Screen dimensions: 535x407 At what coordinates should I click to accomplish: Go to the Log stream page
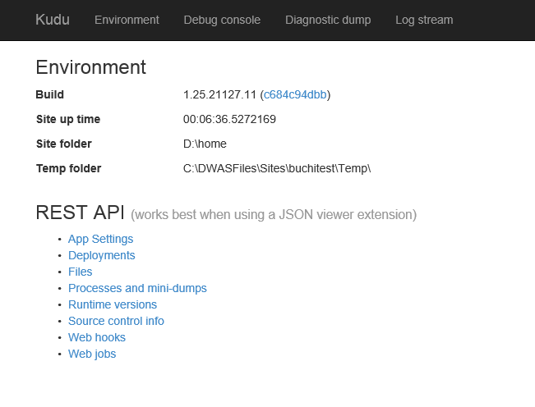pos(424,20)
